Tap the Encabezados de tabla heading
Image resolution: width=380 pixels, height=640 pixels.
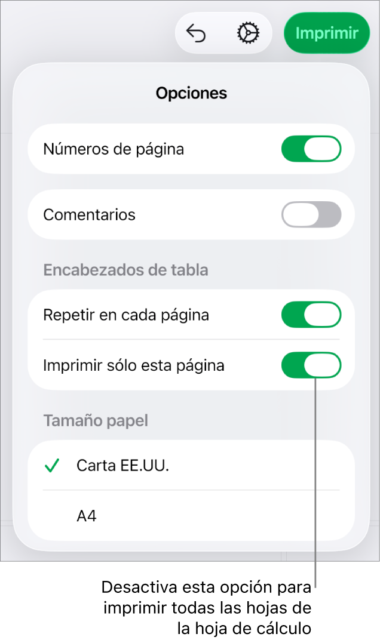click(125, 270)
